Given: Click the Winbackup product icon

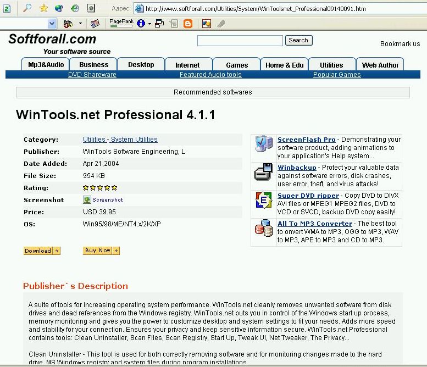Looking at the screenshot, I should pyautogui.click(x=264, y=172).
